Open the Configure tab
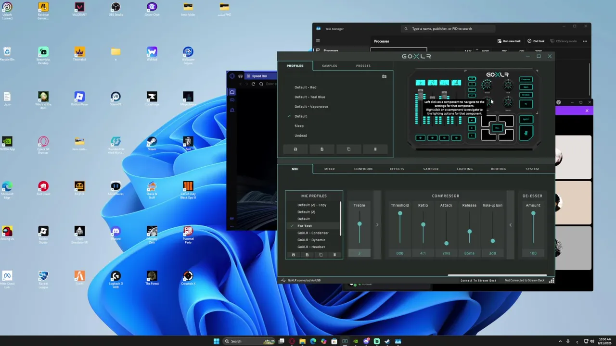The image size is (616, 346). point(363,169)
